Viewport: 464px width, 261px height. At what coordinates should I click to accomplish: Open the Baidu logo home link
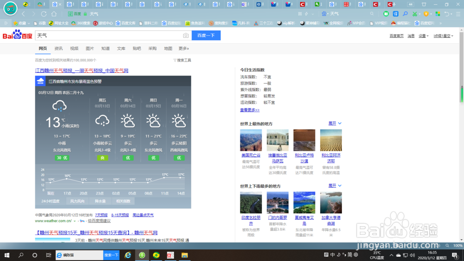click(x=18, y=35)
